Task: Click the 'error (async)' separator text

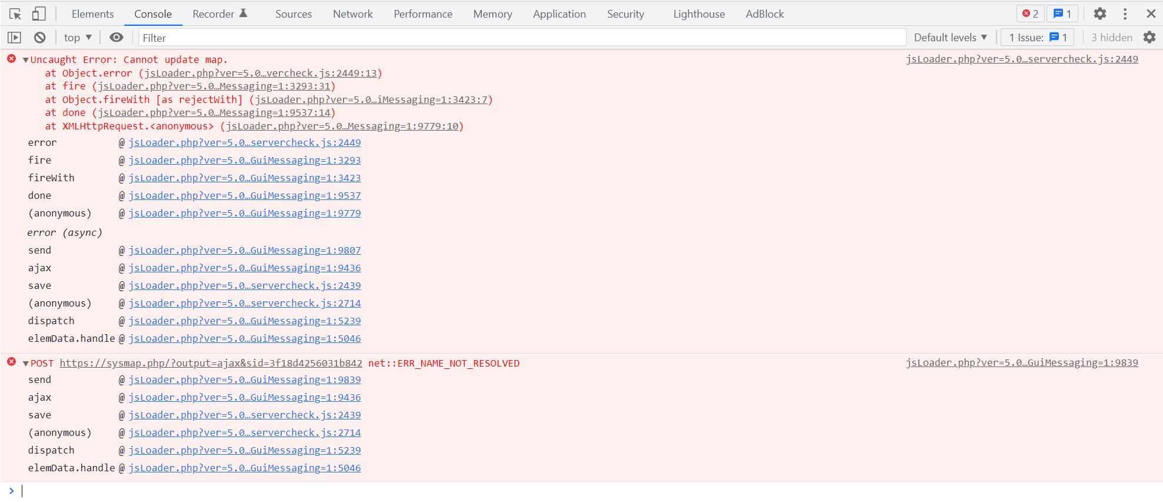Action: click(x=65, y=232)
